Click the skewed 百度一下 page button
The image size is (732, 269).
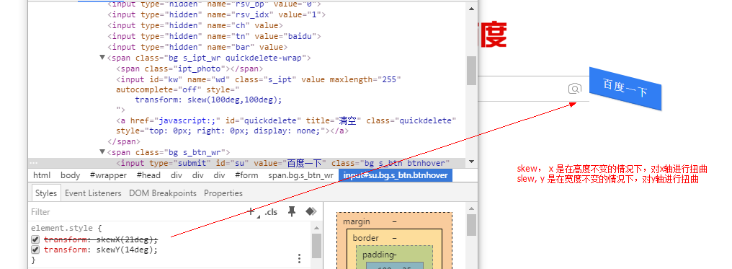[625, 89]
